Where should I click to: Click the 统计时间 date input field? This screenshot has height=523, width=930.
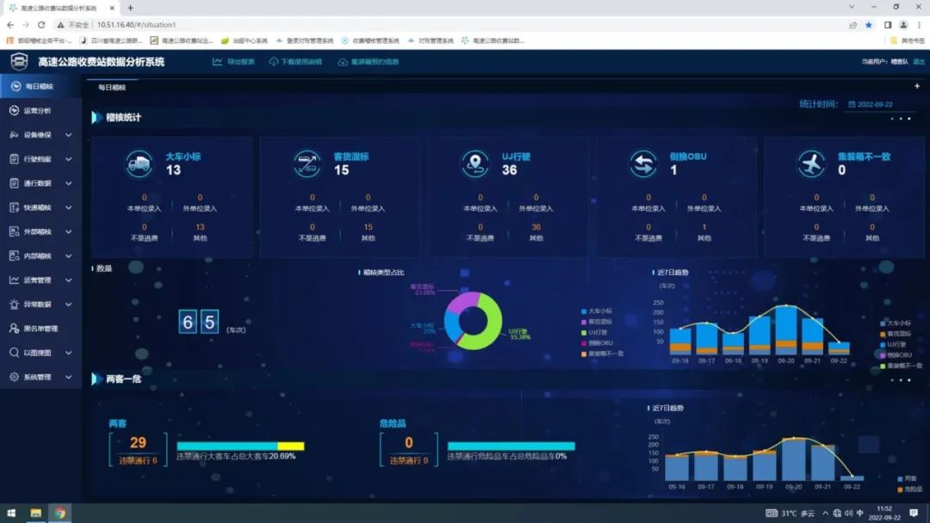point(874,104)
